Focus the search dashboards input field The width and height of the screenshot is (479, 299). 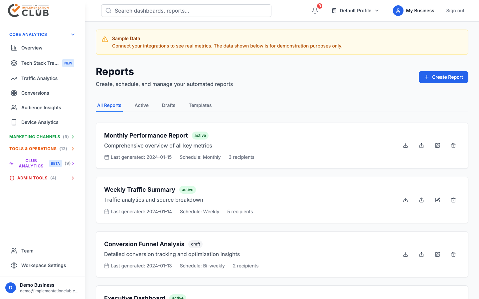[186, 11]
